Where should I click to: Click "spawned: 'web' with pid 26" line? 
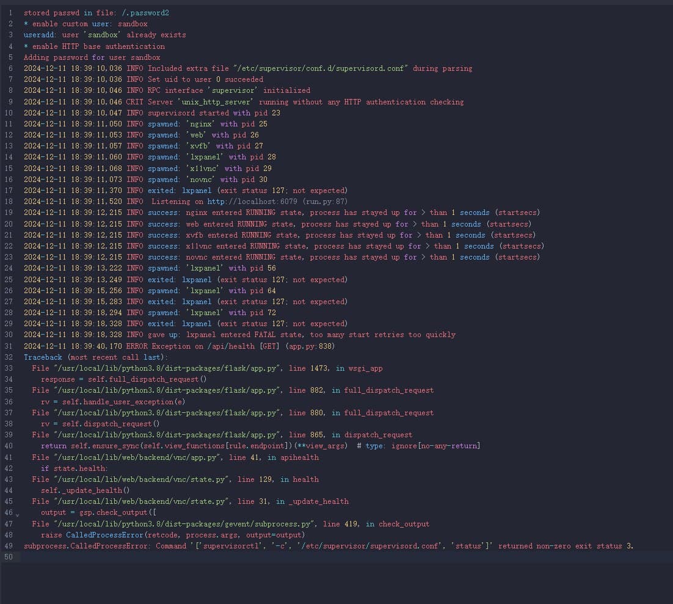[x=141, y=135]
